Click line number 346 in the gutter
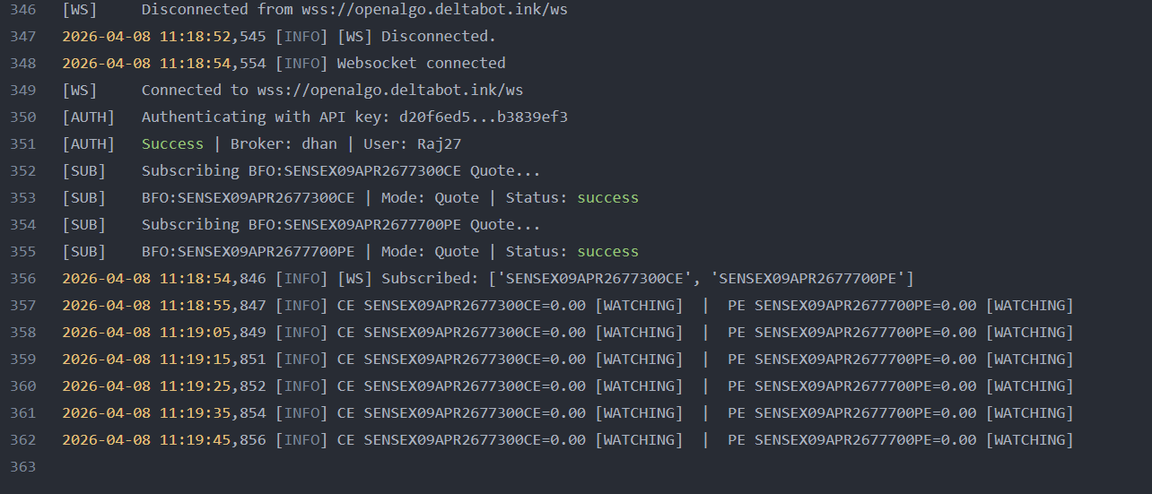The height and width of the screenshot is (494, 1152). [x=22, y=10]
